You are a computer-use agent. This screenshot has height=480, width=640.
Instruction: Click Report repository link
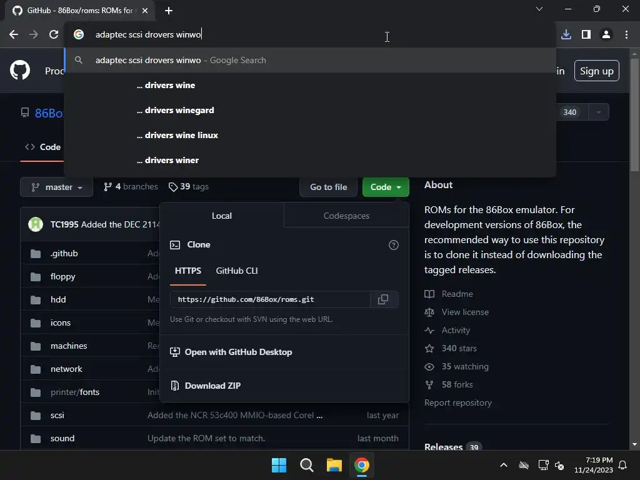(x=458, y=403)
